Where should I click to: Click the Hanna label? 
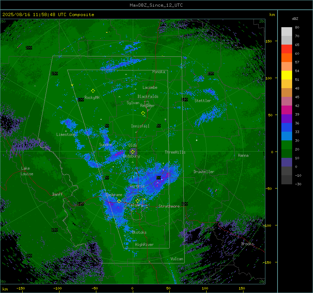pos(243,155)
